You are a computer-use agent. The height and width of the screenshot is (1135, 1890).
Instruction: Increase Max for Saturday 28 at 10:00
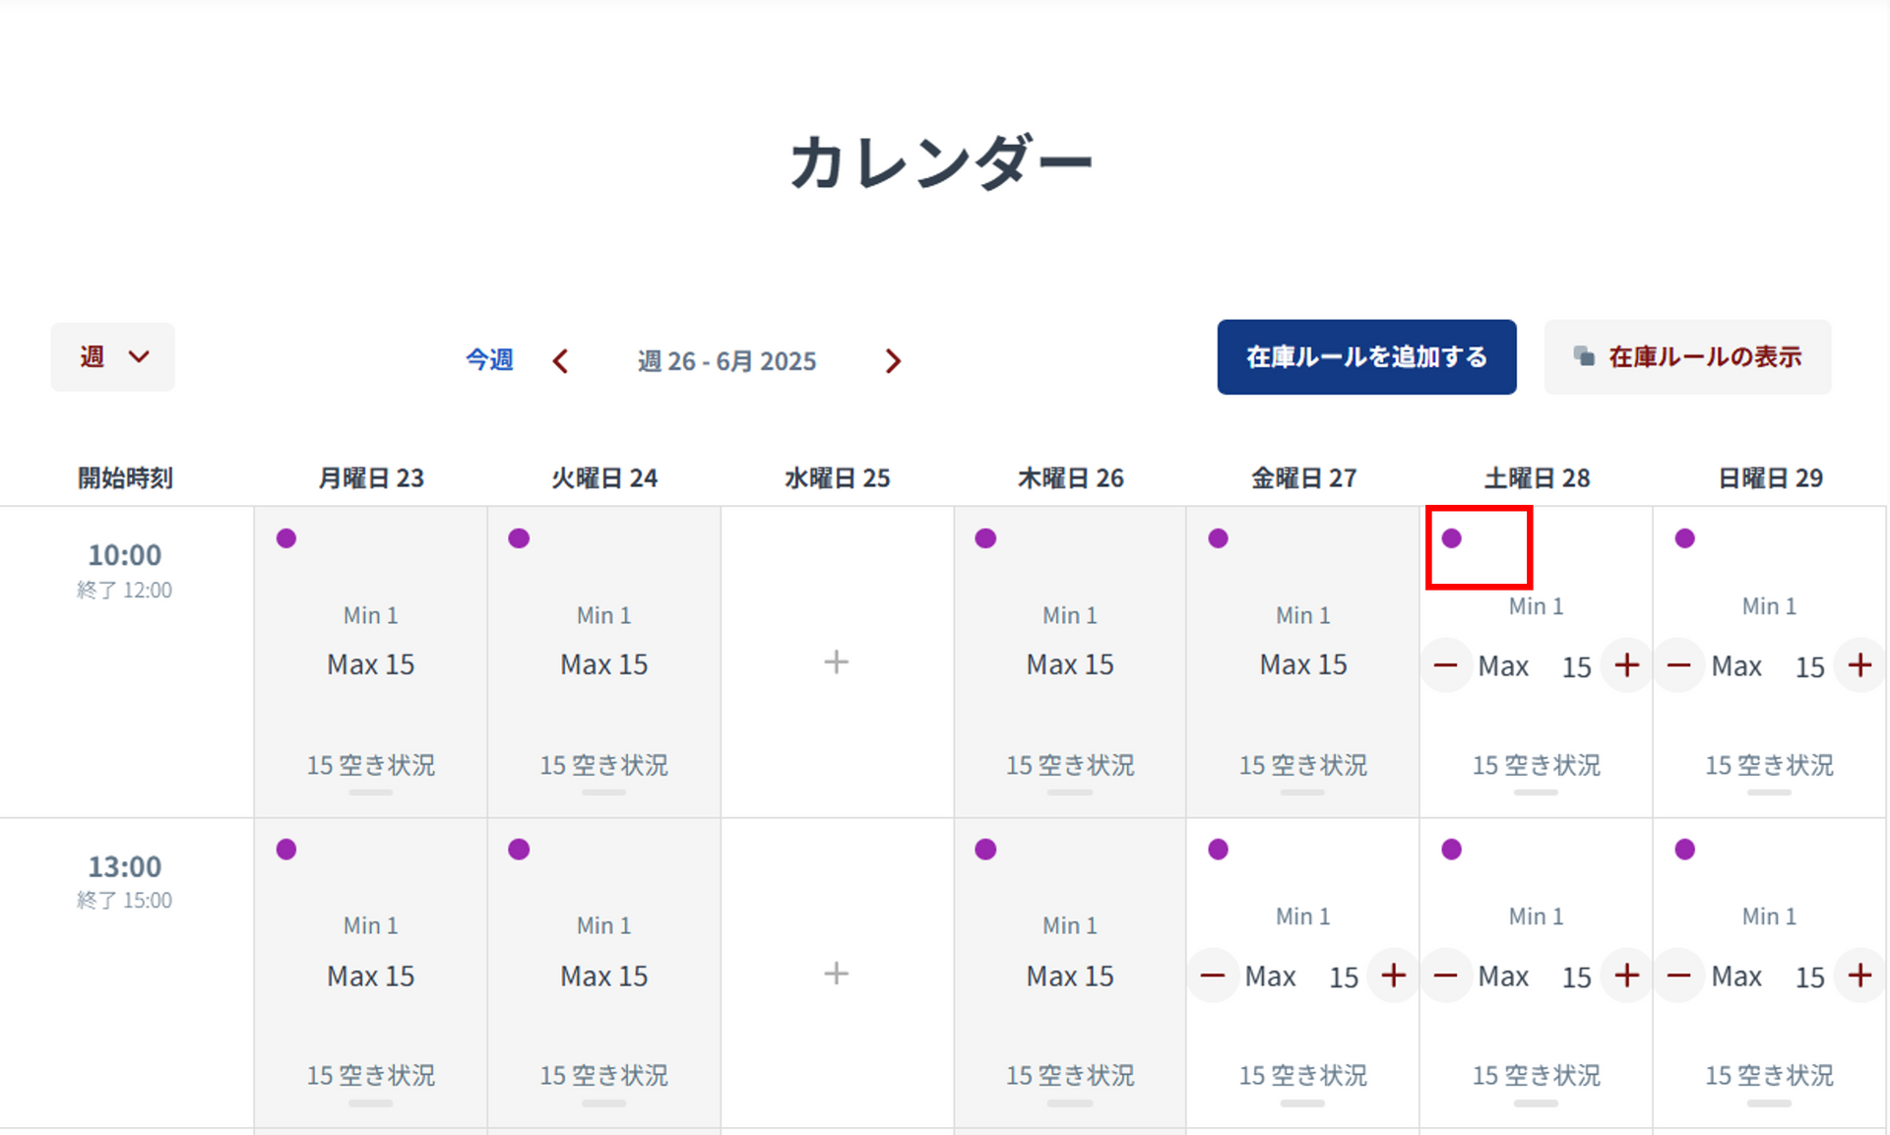tap(1626, 665)
